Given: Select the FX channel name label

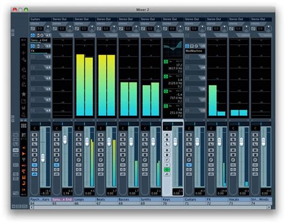Looking at the screenshot, I should click(217, 199).
